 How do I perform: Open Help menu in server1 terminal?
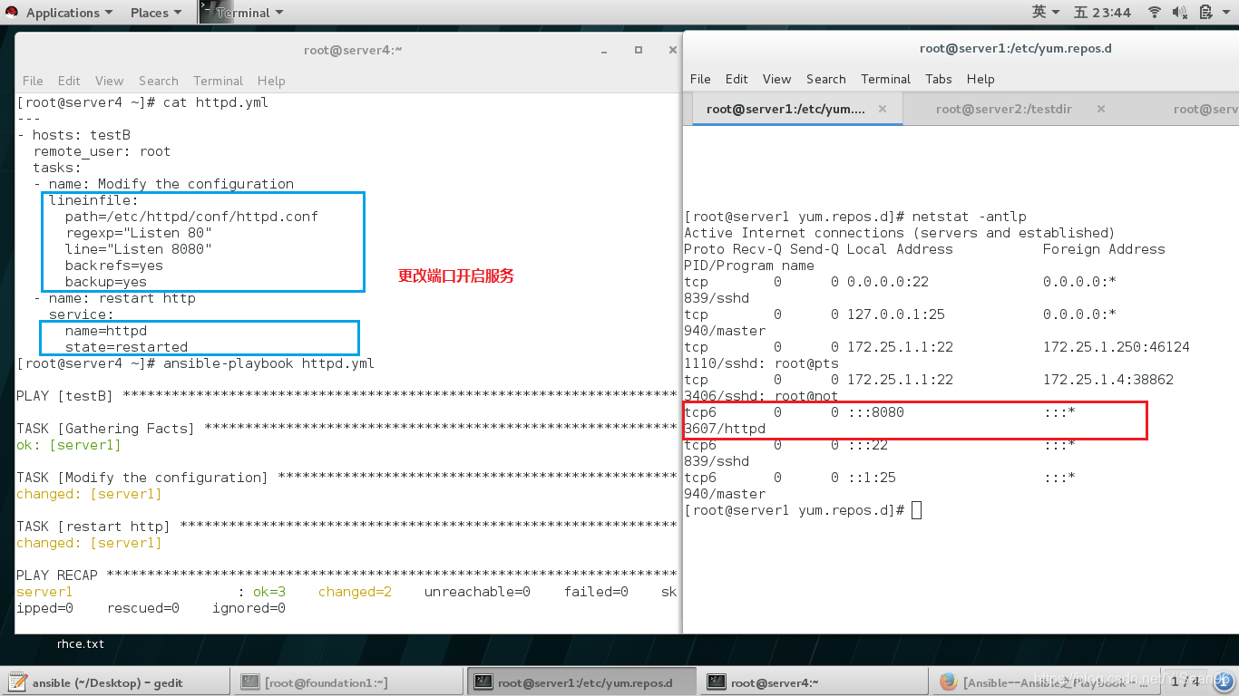point(980,79)
